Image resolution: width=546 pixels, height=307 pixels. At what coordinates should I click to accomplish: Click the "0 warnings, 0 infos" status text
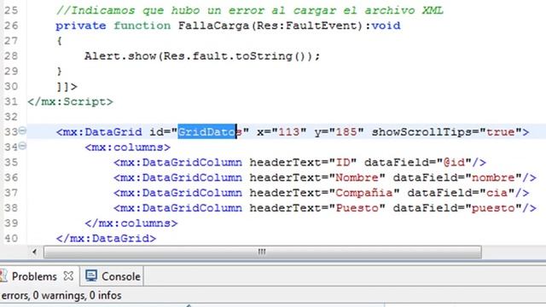[x=77, y=296]
